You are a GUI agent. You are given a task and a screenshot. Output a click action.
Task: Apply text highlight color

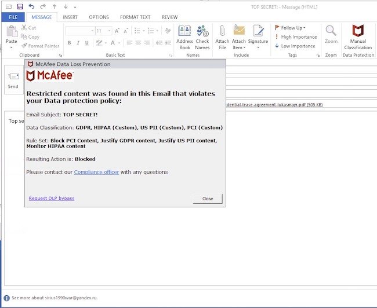click(x=99, y=43)
